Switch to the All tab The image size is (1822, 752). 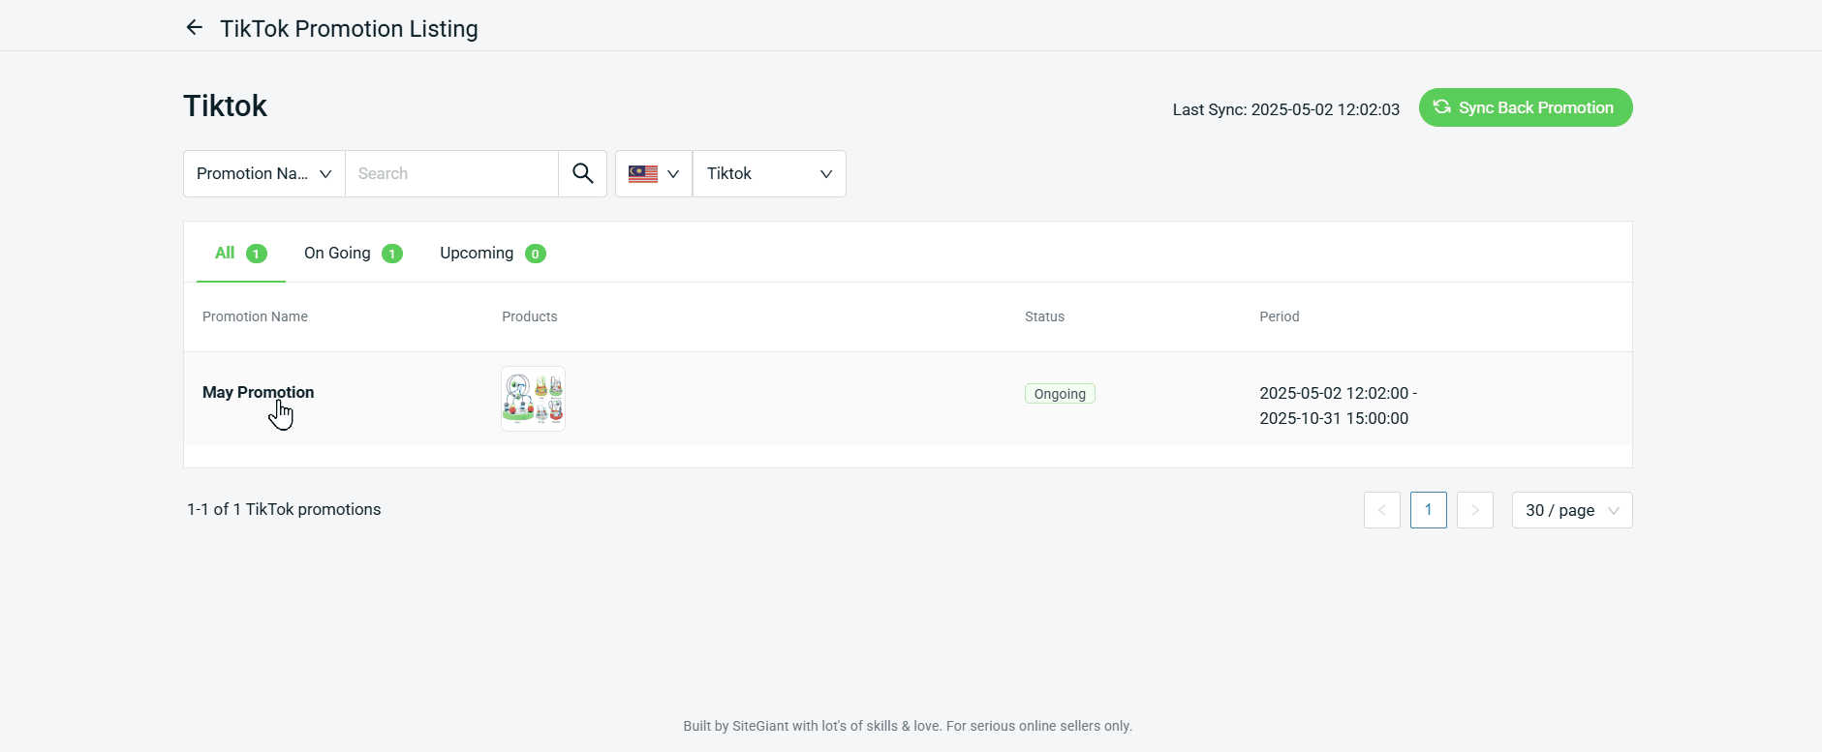[240, 253]
